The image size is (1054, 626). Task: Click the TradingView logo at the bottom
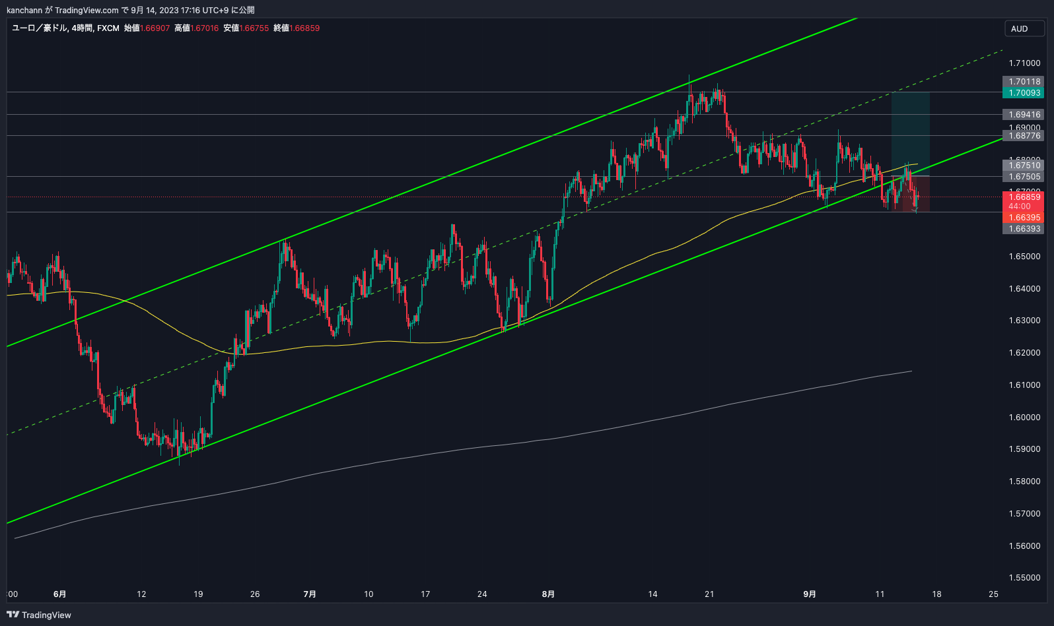click(x=39, y=615)
